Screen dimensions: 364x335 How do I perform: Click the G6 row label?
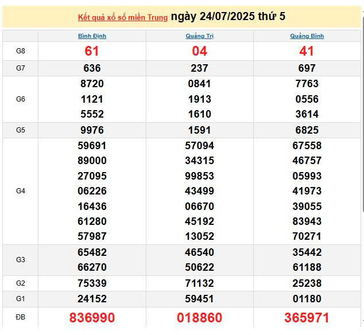click(21, 99)
